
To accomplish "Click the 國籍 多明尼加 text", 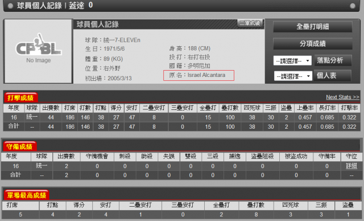I will pos(189,66).
